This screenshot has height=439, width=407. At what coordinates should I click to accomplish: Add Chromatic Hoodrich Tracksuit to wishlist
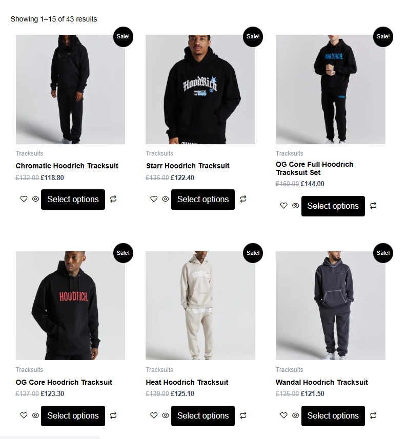click(x=24, y=199)
